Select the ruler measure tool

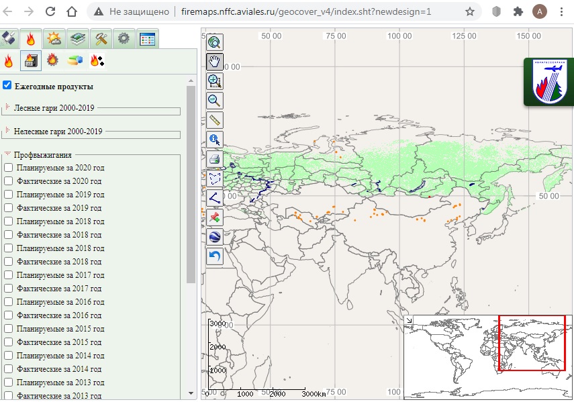(214, 120)
